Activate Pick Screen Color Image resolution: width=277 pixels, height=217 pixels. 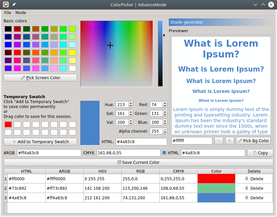[x=40, y=77]
